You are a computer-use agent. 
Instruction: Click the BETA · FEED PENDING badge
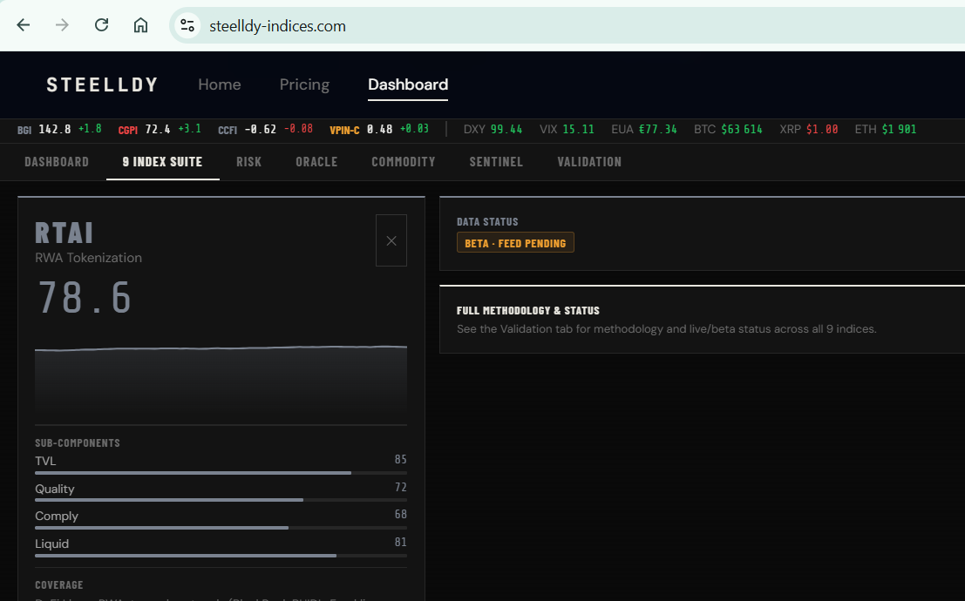coord(515,243)
